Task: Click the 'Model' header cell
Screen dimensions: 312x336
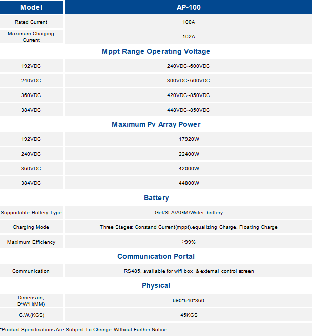Action: pyautogui.click(x=31, y=7)
